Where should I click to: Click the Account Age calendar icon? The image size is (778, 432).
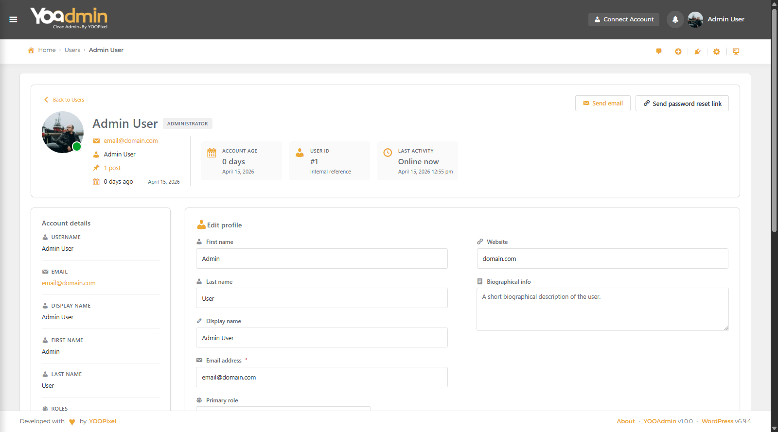[x=212, y=153]
